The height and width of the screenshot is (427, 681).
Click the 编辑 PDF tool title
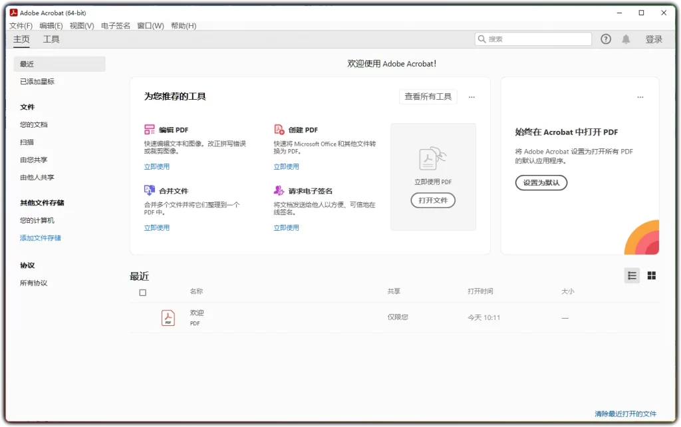tap(174, 130)
